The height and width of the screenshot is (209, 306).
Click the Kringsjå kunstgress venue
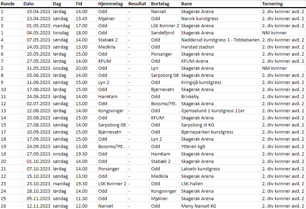201,83
